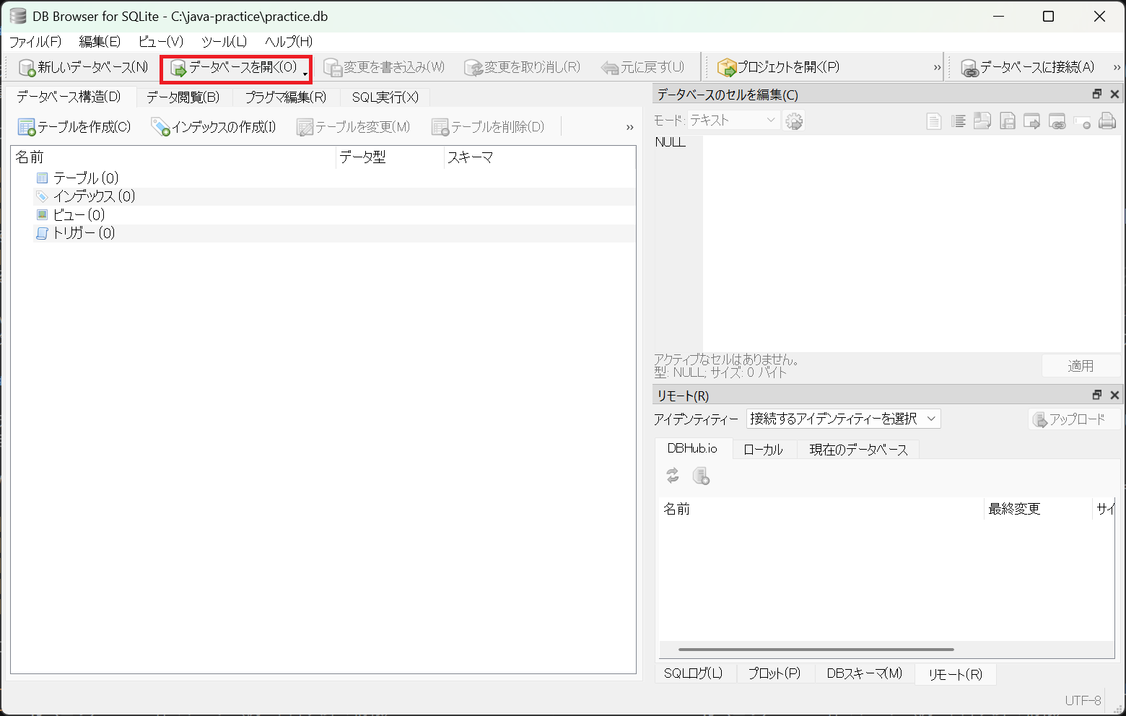
Task: Open the 接続するアイデンティティーを選択 dropdown
Action: pyautogui.click(x=843, y=419)
